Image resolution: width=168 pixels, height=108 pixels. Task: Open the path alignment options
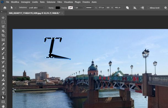coord(135,8)
